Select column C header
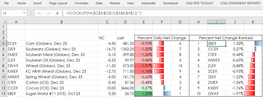Image resolution: width=263 pixels, height=97 pixels. click(x=107, y=22)
